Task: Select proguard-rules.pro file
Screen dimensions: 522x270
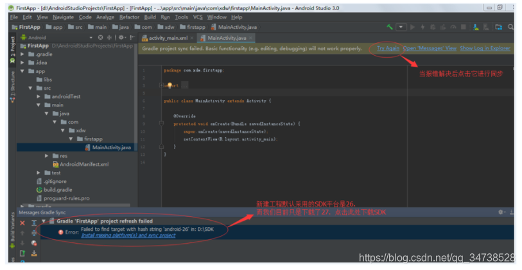Action: tap(63, 198)
